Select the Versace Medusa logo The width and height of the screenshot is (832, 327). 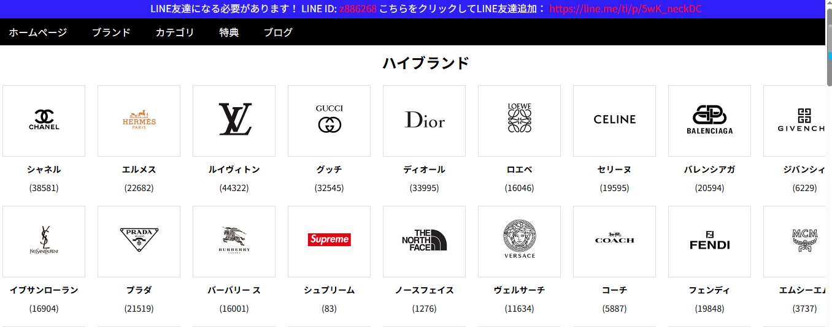[x=519, y=241]
